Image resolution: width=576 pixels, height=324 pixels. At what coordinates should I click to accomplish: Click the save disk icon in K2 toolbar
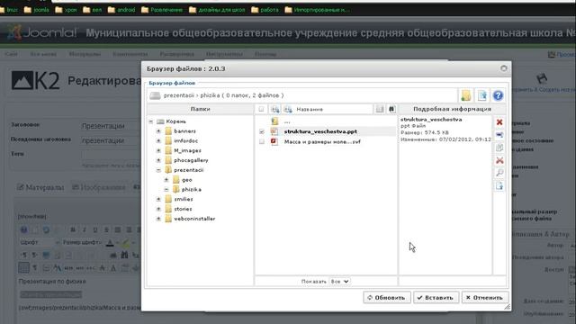click(x=542, y=78)
